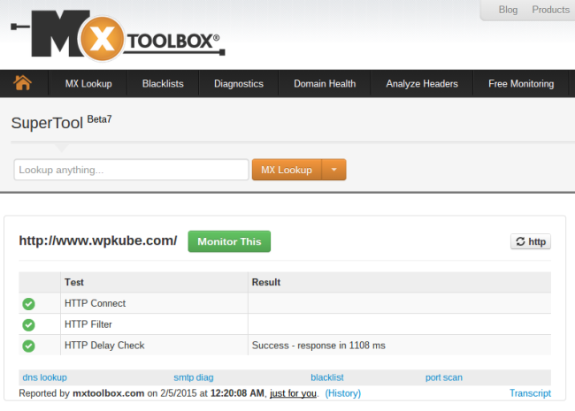Click the orange MX Lookup button
This screenshot has width=575, height=411.
[x=287, y=170]
